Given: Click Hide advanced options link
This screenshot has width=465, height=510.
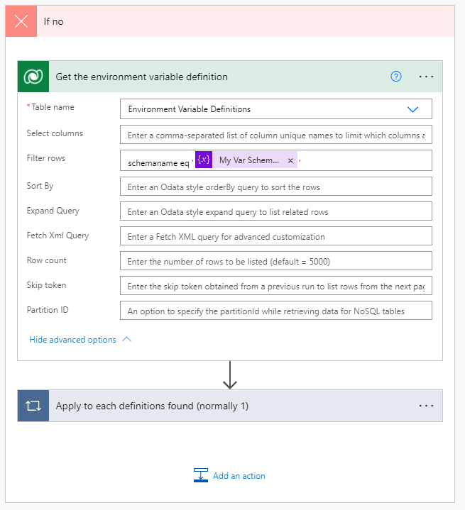Looking at the screenshot, I should 73,340.
